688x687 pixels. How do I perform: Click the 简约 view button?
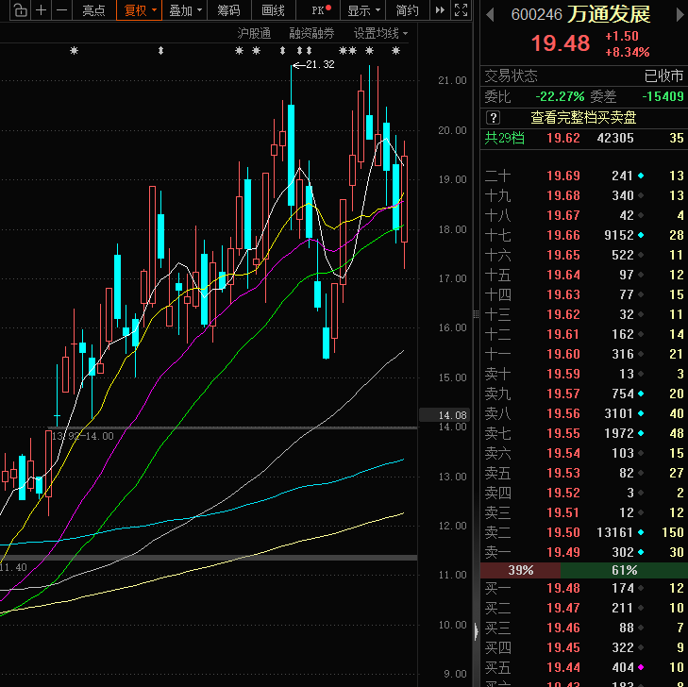click(x=407, y=10)
